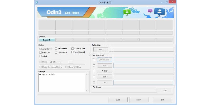Click the PHONE file button
The image size is (211, 105).
click(105, 71)
